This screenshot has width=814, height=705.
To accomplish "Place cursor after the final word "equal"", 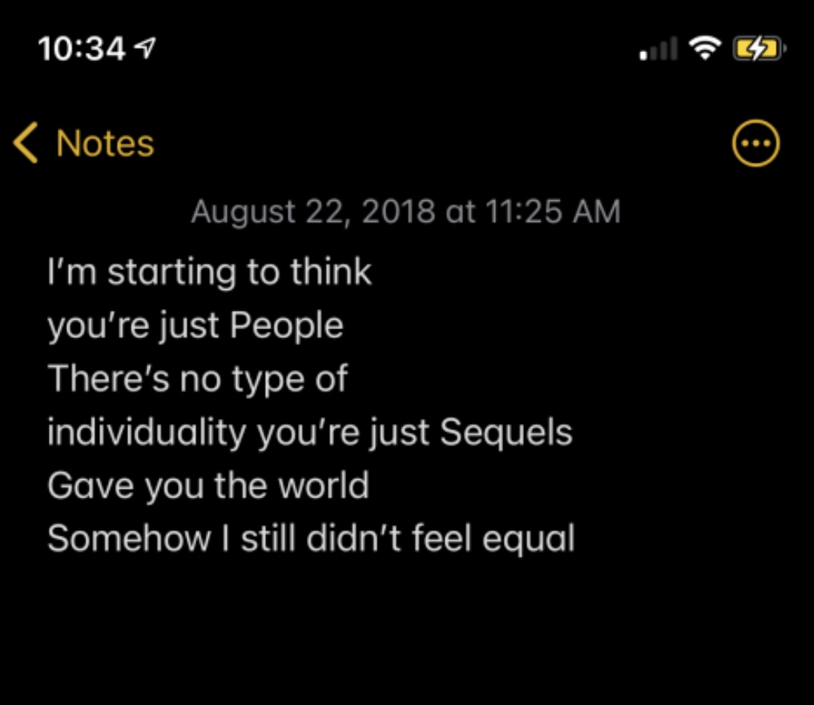I will (574, 538).
